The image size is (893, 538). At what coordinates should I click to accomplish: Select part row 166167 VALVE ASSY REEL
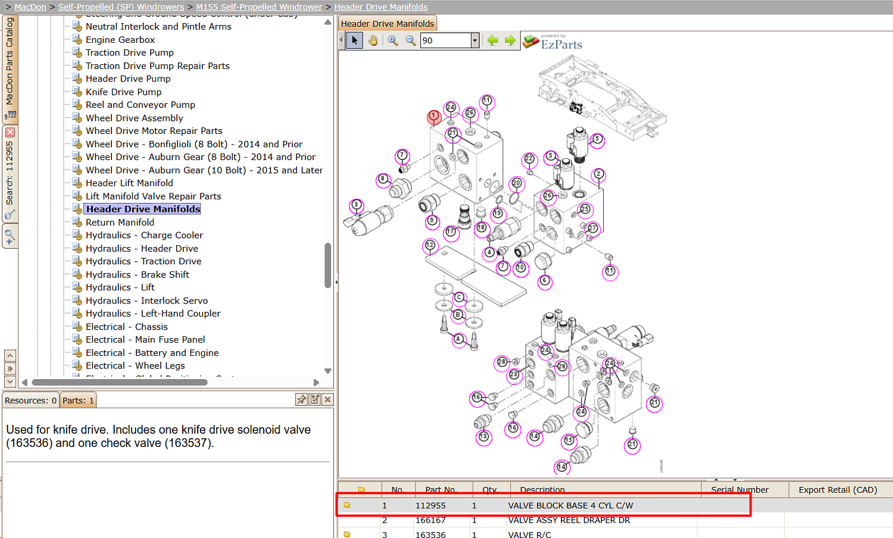(615, 520)
